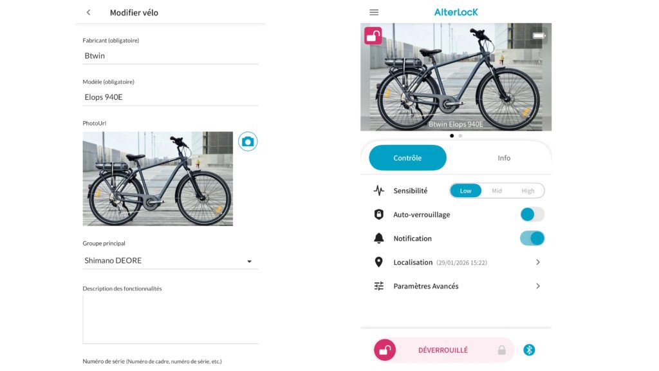Tap the back arrow beside Modifier vélo
This screenshot has width=659, height=371.
coord(89,13)
